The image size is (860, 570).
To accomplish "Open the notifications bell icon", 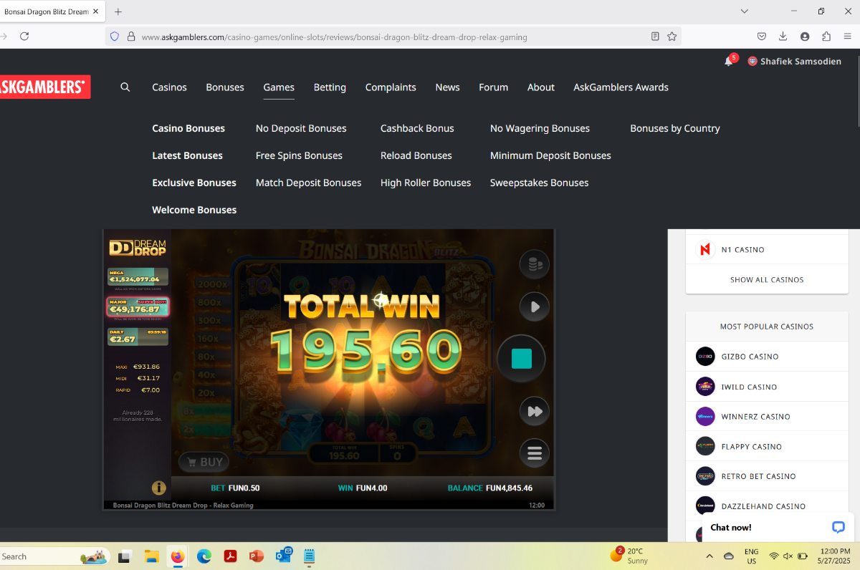I will [x=729, y=62].
